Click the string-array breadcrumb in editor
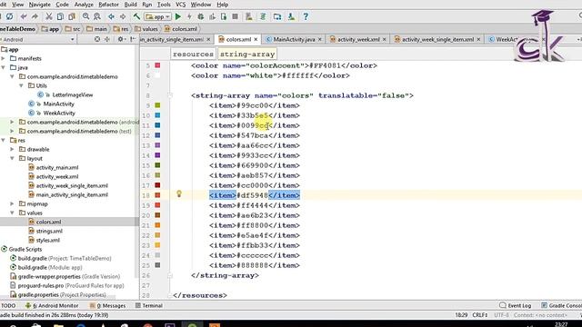Image resolution: width=582 pixels, height=327 pixels. [247, 54]
